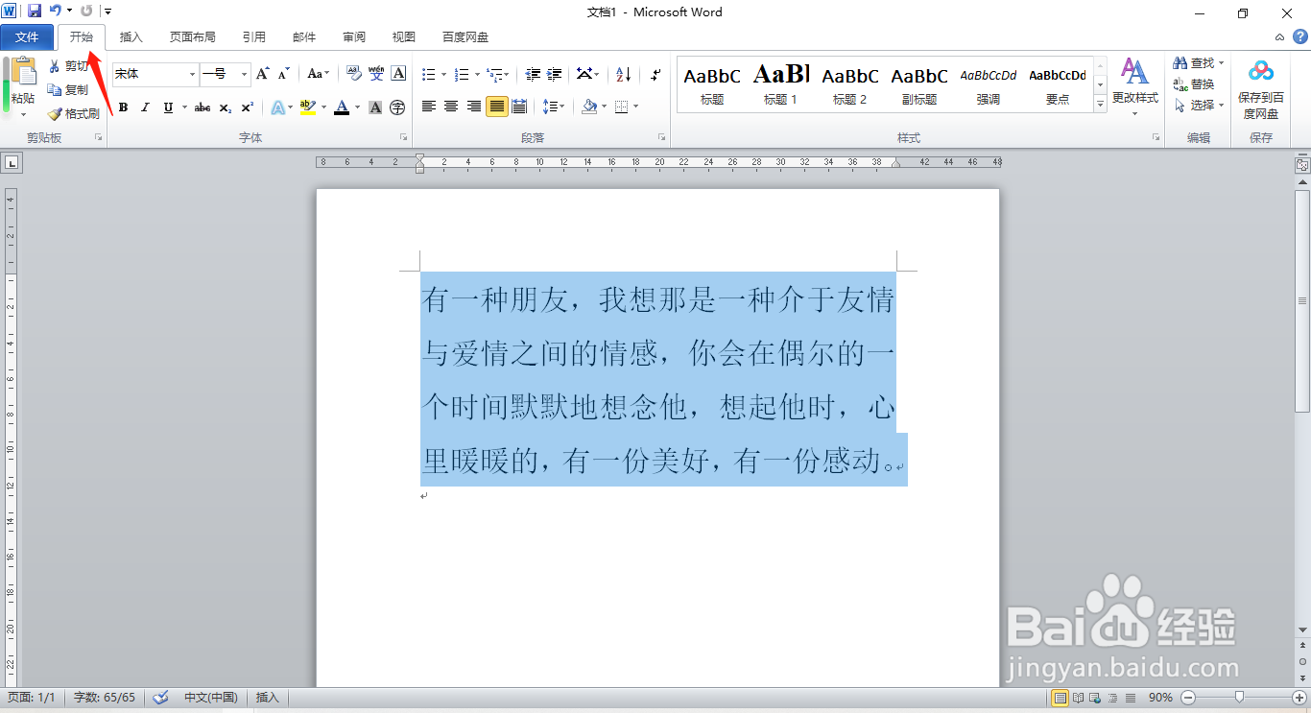The image size is (1311, 713).
Task: Toggle strikethrough (abc) formatting
Action: pyautogui.click(x=202, y=107)
